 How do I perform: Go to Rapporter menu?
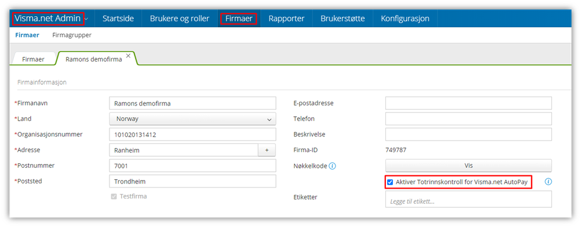(286, 19)
